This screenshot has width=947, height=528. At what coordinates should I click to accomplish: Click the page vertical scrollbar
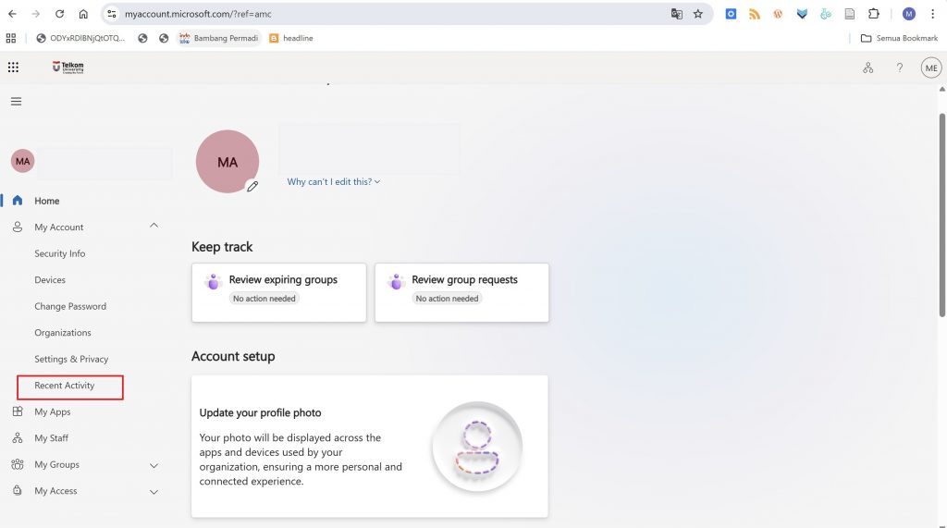[942, 215]
